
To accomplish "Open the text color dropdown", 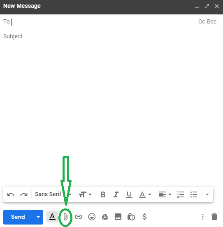I will 145,194.
